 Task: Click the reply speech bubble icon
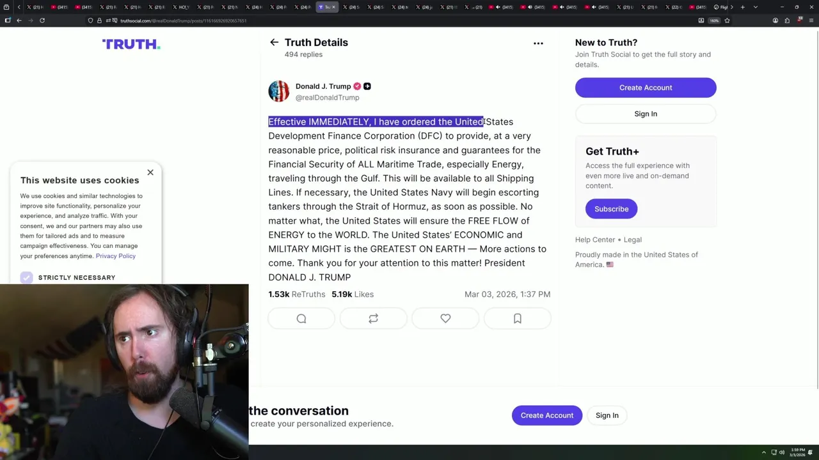(x=301, y=318)
